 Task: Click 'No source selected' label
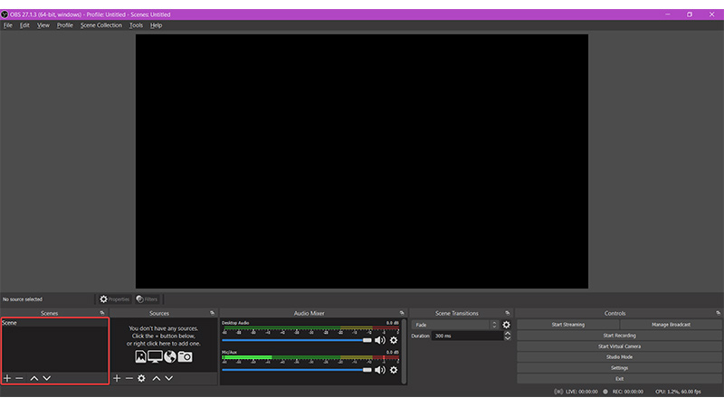click(22, 299)
